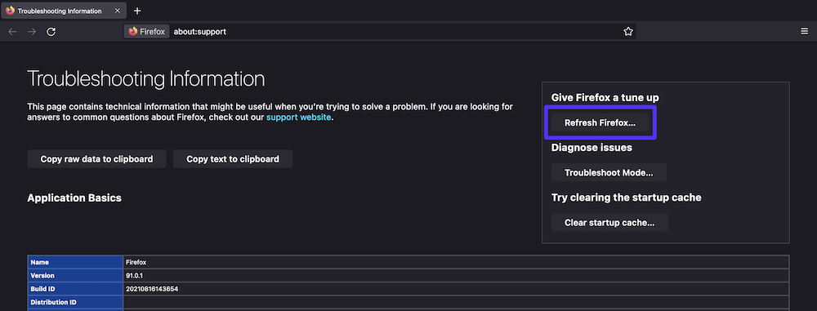Viewport: 817px width, 311px height.
Task: Click the Firefox identity badge in address bar
Action: point(146,32)
